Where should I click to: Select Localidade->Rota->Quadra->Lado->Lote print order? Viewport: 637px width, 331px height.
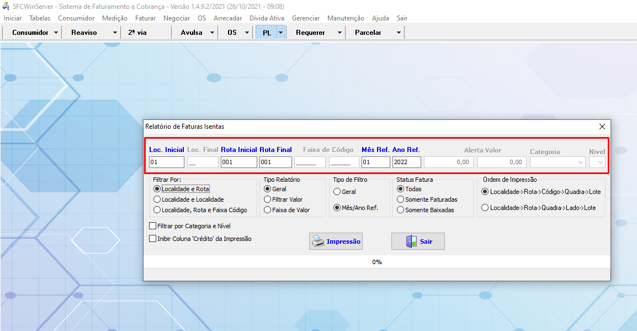pos(485,208)
